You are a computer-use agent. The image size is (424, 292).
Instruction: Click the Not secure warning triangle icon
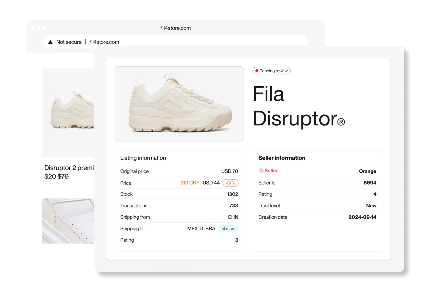pyautogui.click(x=50, y=42)
